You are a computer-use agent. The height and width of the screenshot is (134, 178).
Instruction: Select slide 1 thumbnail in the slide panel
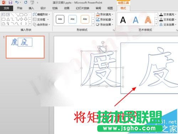tap(25, 47)
